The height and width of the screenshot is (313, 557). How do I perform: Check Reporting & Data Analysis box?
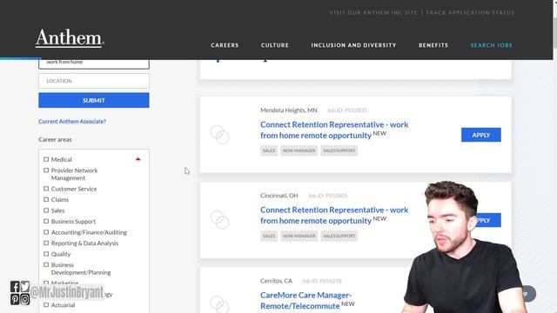coord(46,243)
